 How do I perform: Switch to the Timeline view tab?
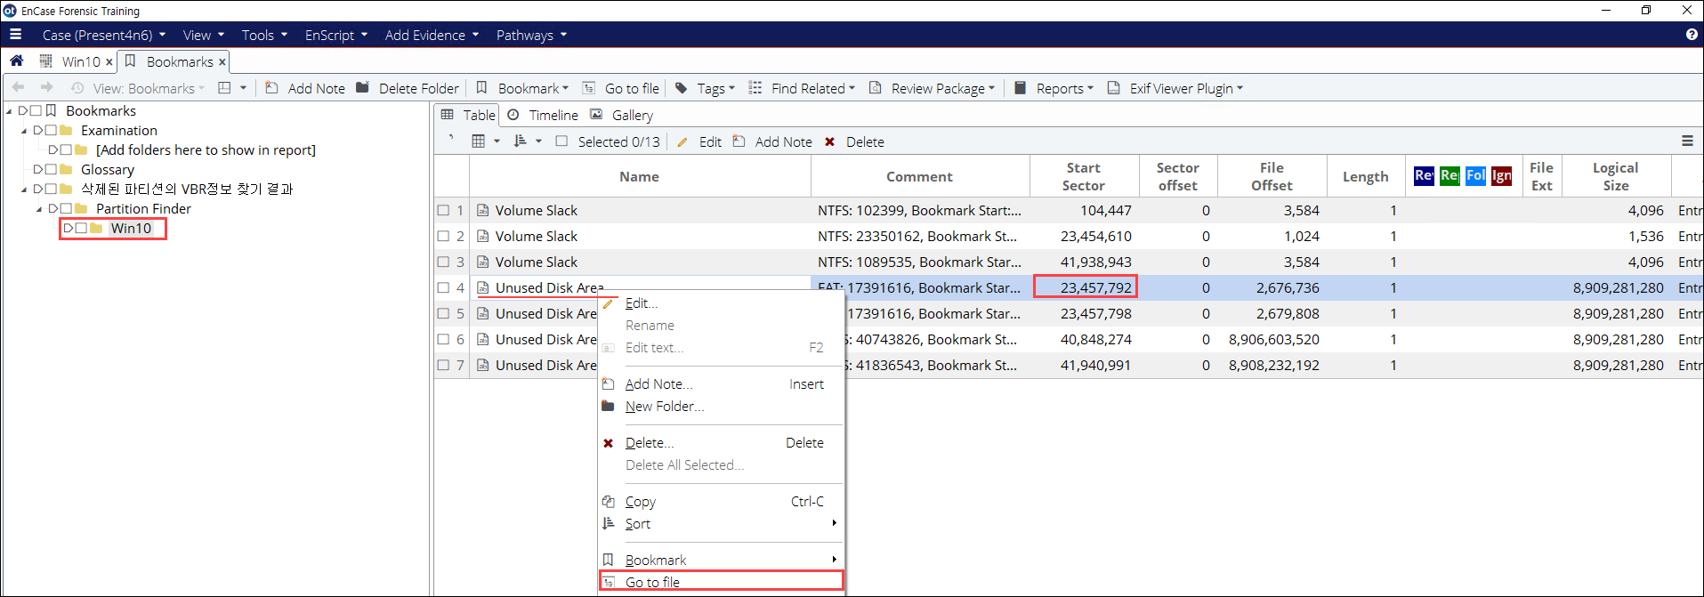(543, 115)
